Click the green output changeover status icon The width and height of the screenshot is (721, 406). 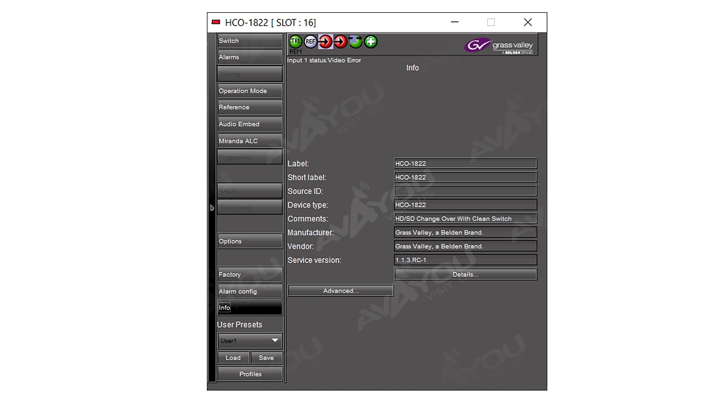[356, 42]
